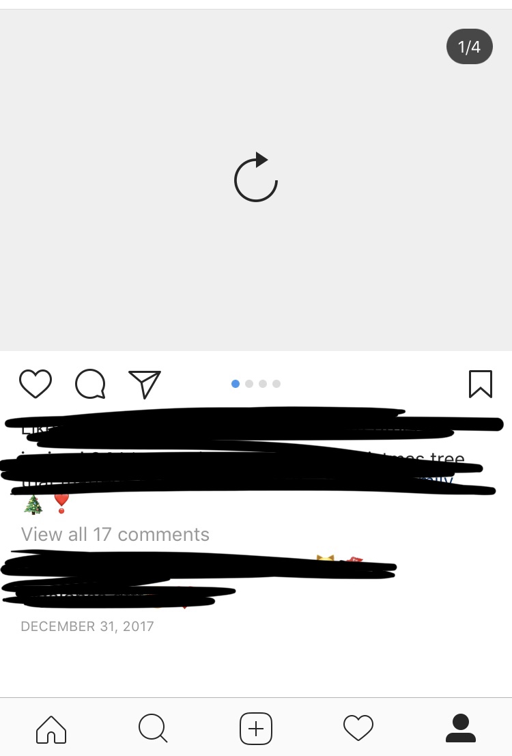This screenshot has width=512, height=756.
Task: Tap the Christmas tree emoji in the caption
Action: coord(33,505)
